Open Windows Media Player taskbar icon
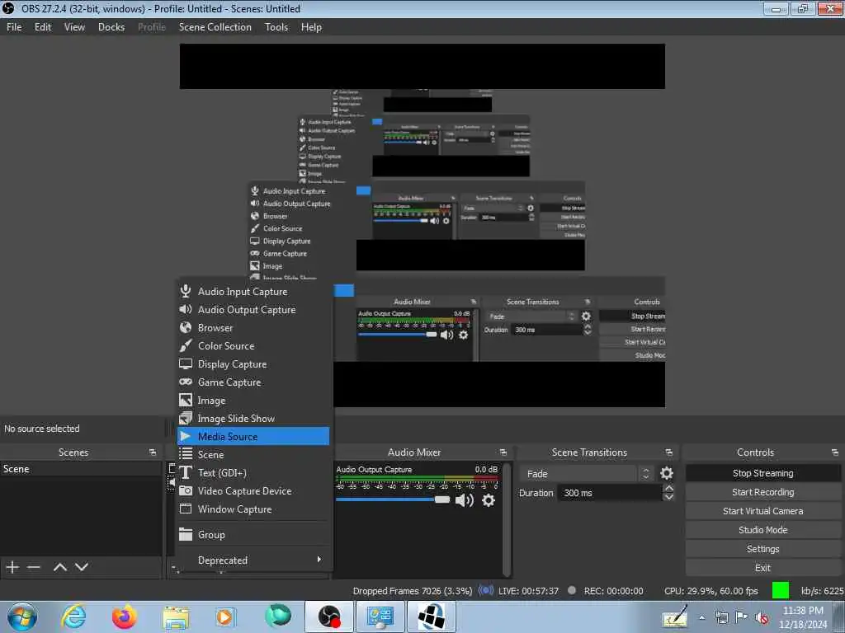845x633 pixels. pyautogui.click(x=225, y=617)
